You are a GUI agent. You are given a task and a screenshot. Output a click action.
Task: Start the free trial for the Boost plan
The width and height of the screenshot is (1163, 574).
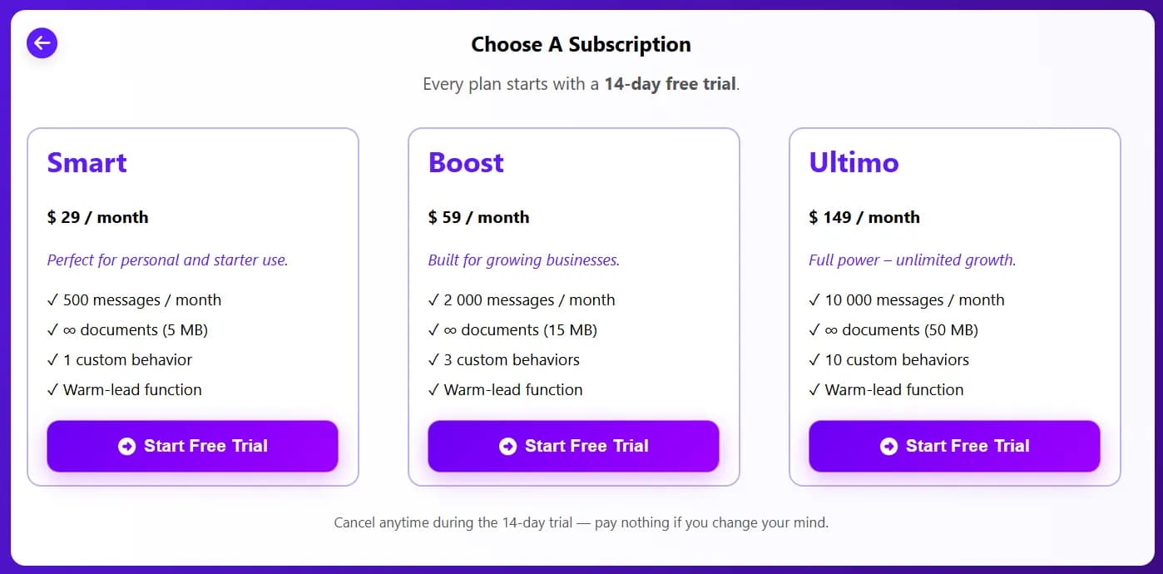point(573,446)
